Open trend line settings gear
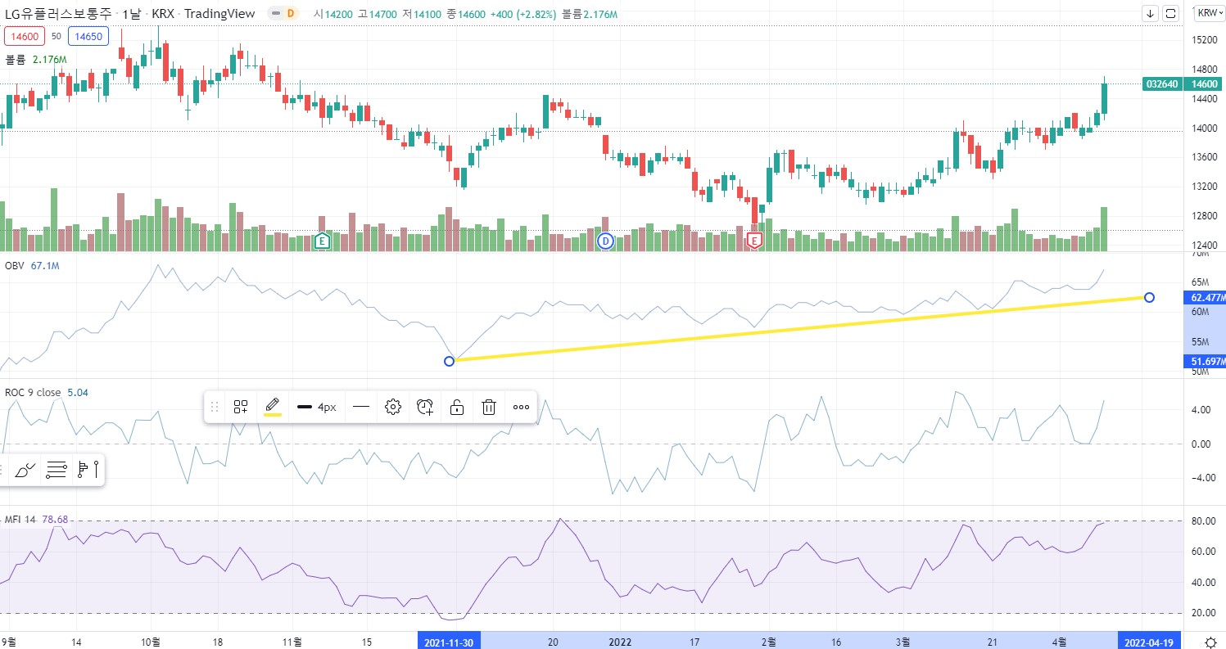This screenshot has height=649, width=1226. click(x=393, y=407)
